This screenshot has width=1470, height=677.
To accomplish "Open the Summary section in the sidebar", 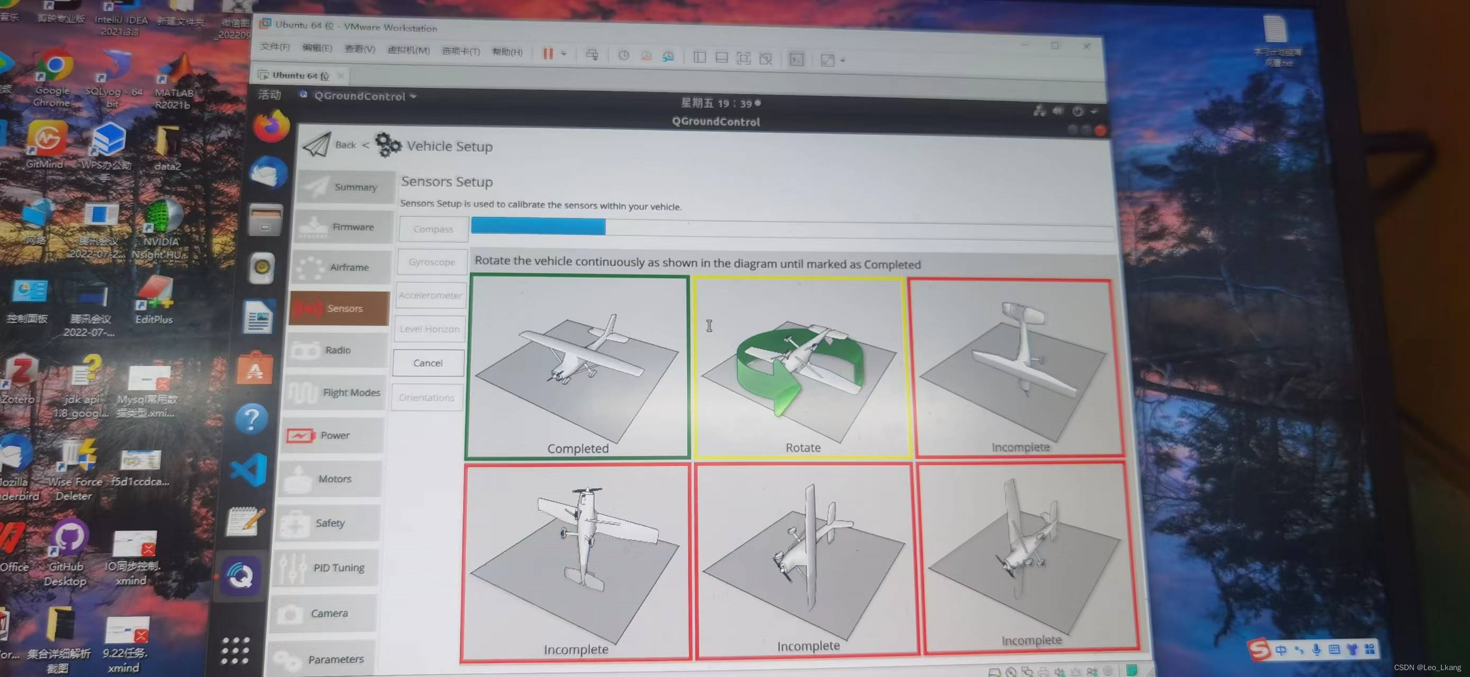I will coord(346,187).
